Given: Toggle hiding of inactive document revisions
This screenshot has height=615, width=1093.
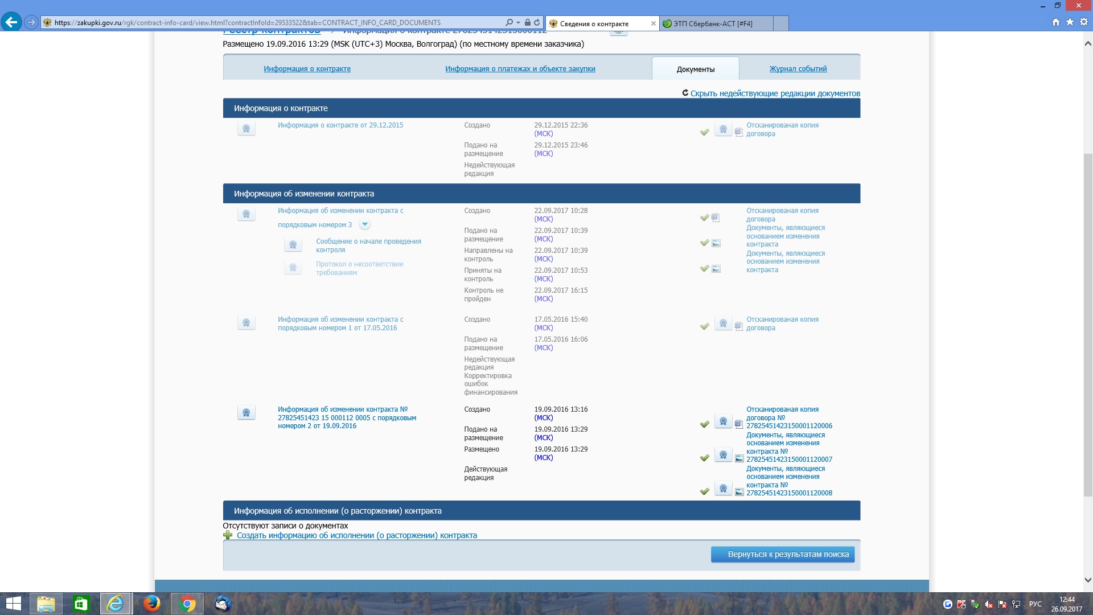Looking at the screenshot, I should 775,93.
